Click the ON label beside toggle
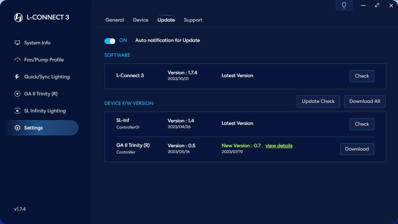Viewport: 398px width, 224px height. [123, 40]
